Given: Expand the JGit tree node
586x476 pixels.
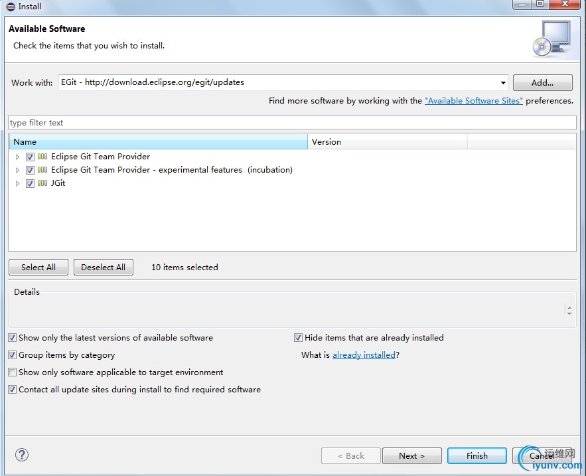Looking at the screenshot, I should [17, 183].
